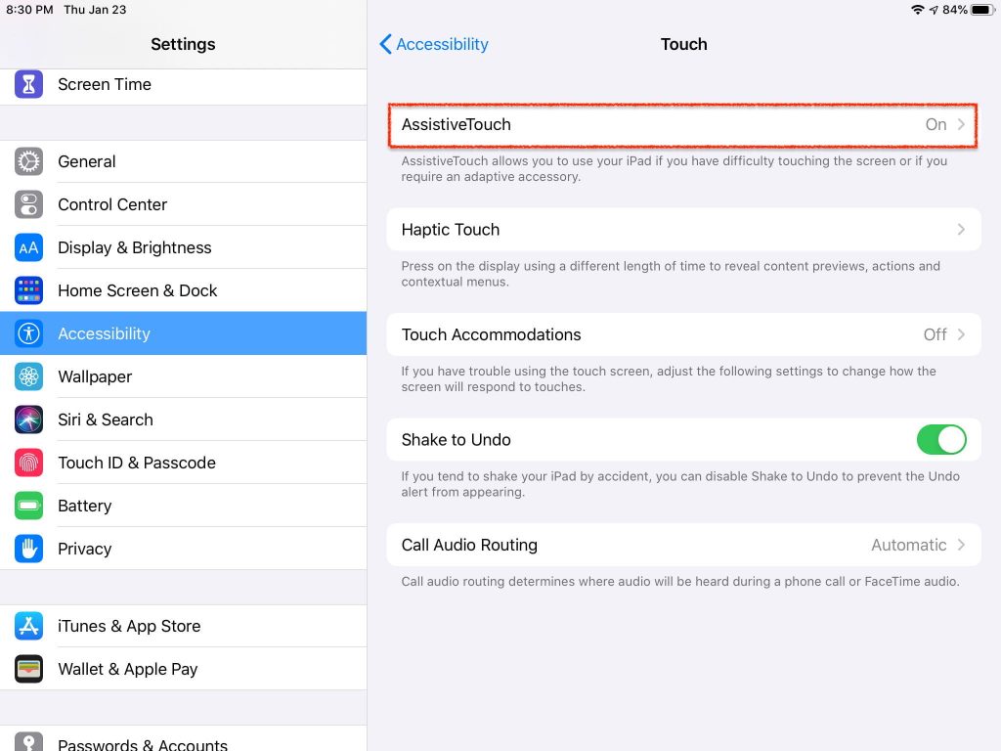The height and width of the screenshot is (751, 1001).
Task: Tap the Privacy hand icon
Action: click(x=28, y=549)
